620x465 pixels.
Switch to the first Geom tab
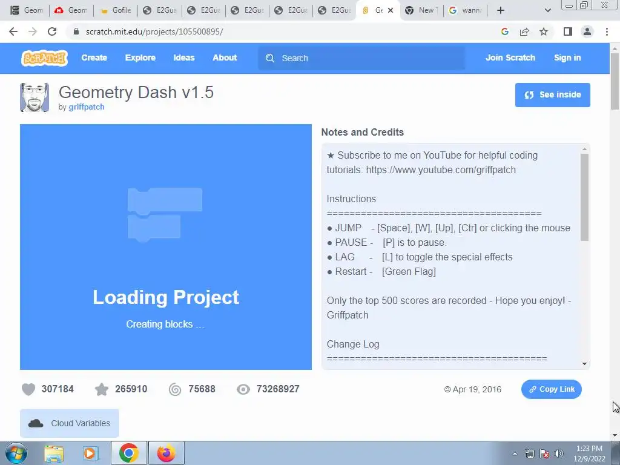(27, 10)
